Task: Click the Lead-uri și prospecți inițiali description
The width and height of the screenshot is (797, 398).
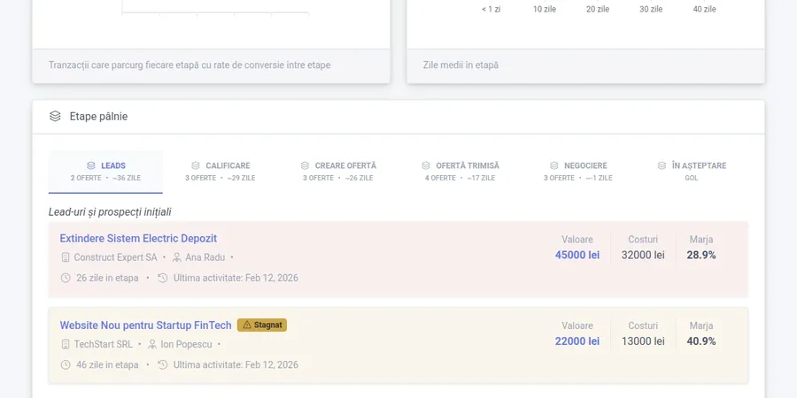Action: pyautogui.click(x=110, y=211)
